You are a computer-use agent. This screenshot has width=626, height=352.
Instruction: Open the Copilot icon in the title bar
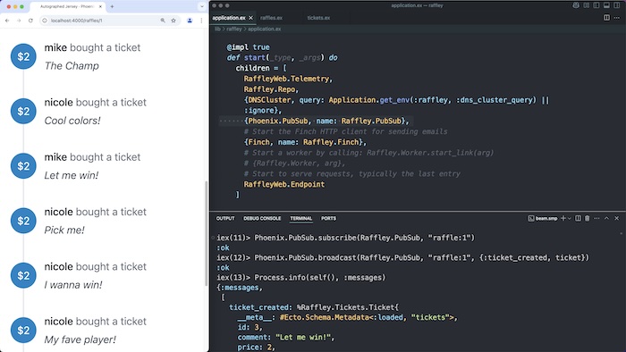coord(576,5)
